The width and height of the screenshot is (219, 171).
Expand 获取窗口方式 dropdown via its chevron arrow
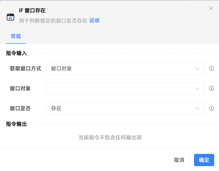(197, 69)
